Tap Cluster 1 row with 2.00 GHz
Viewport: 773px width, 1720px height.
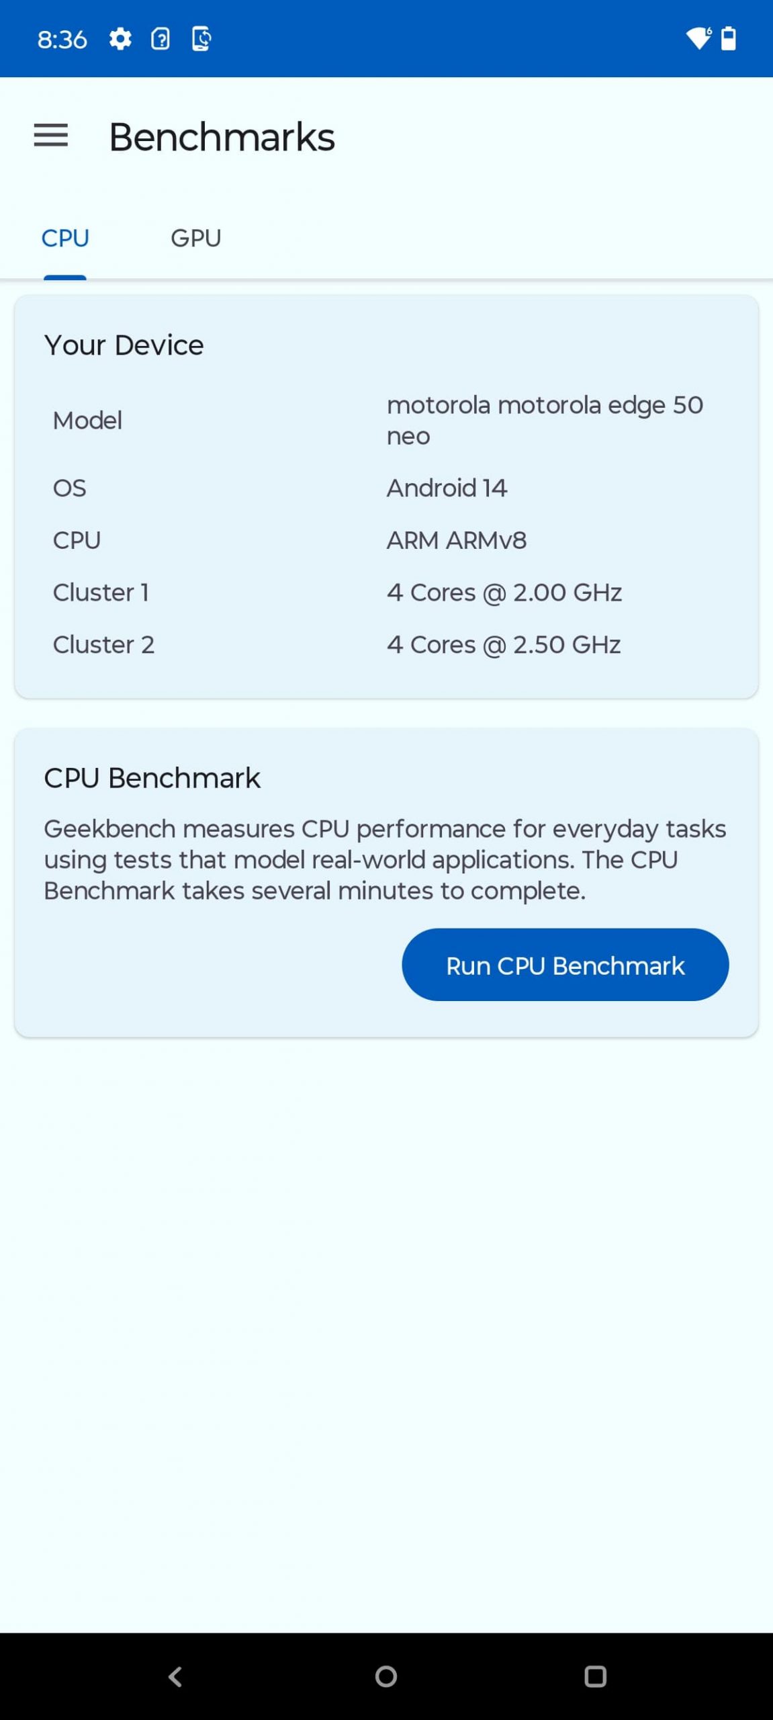[x=386, y=593]
